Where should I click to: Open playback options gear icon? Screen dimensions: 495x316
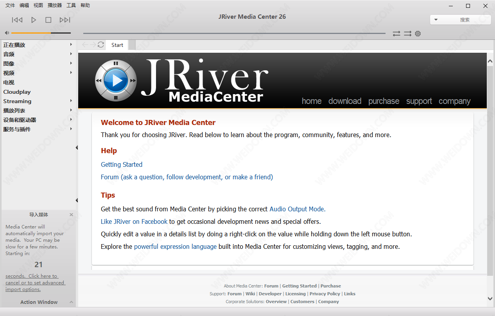tap(418, 34)
